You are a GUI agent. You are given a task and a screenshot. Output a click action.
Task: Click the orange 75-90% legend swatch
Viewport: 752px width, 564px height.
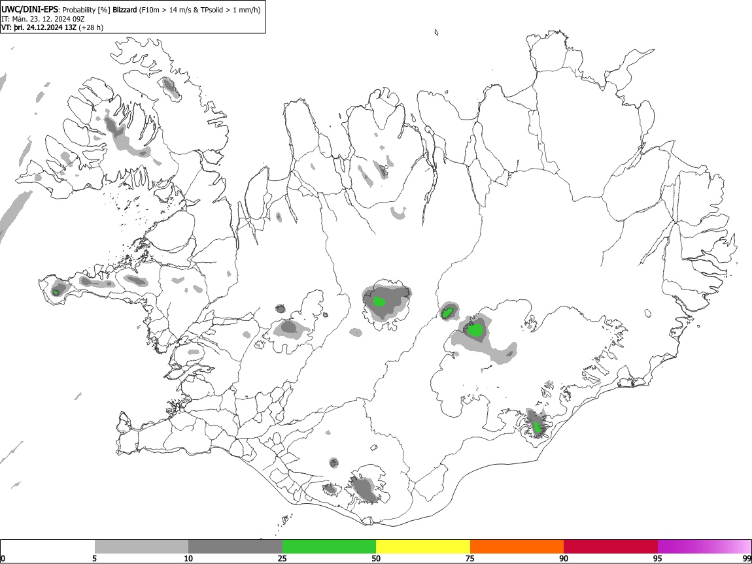pyautogui.click(x=517, y=547)
